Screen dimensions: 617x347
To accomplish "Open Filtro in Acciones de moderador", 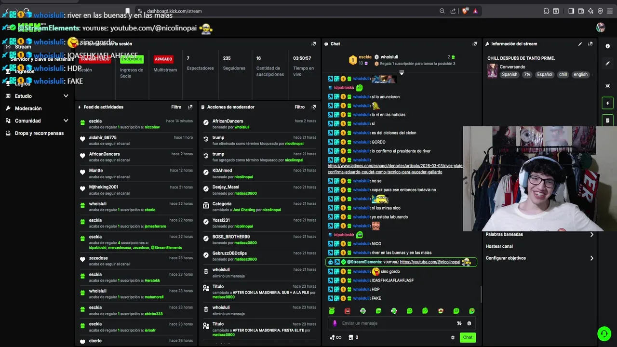I will point(300,107).
